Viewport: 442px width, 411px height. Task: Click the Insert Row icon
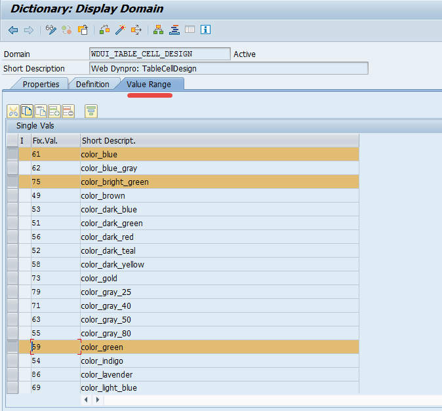pyautogui.click(x=54, y=111)
